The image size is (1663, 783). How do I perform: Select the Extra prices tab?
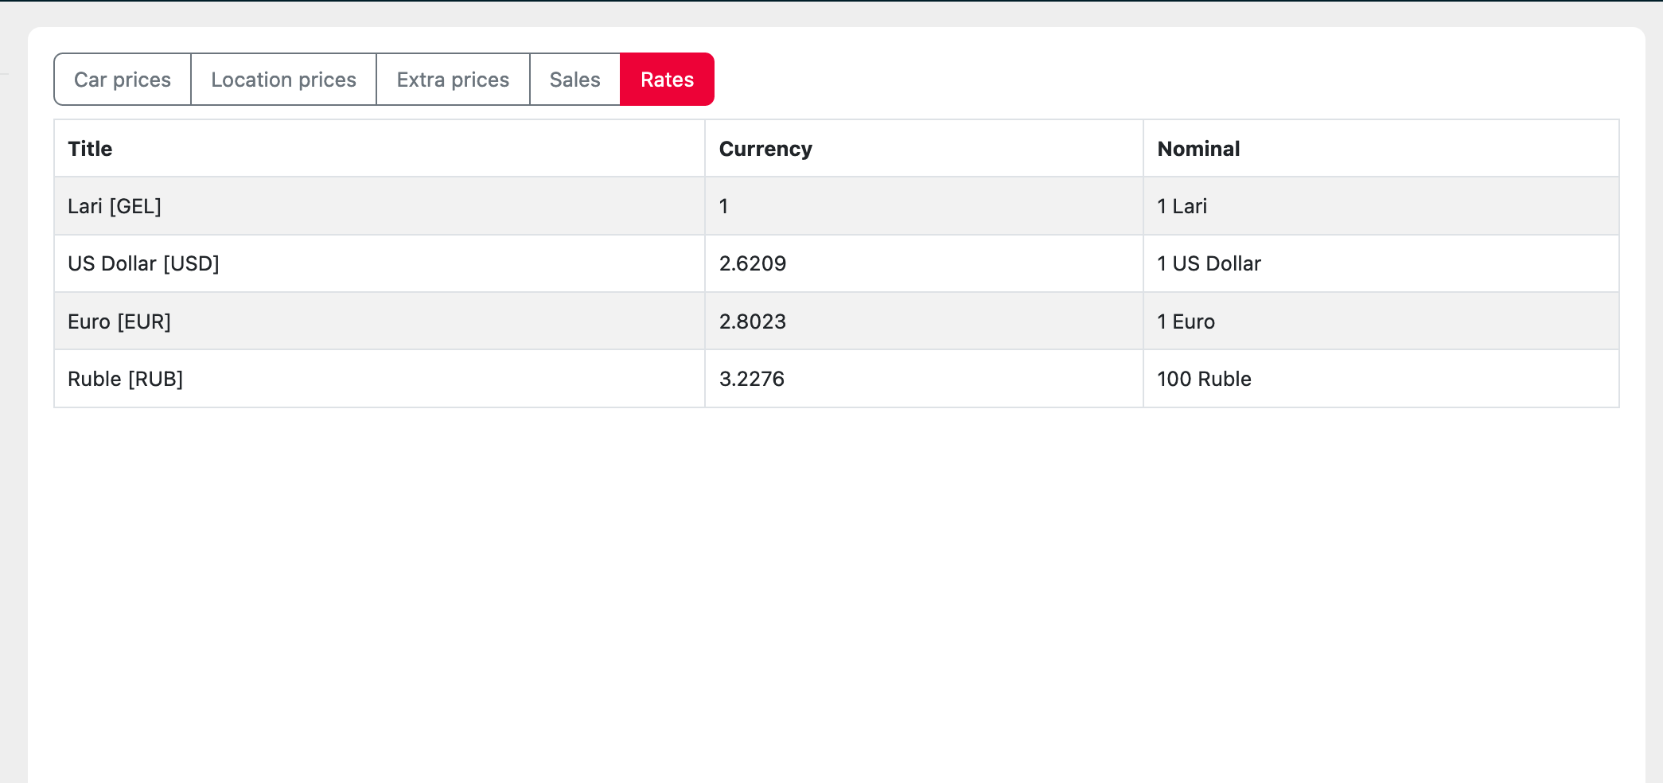(x=453, y=80)
